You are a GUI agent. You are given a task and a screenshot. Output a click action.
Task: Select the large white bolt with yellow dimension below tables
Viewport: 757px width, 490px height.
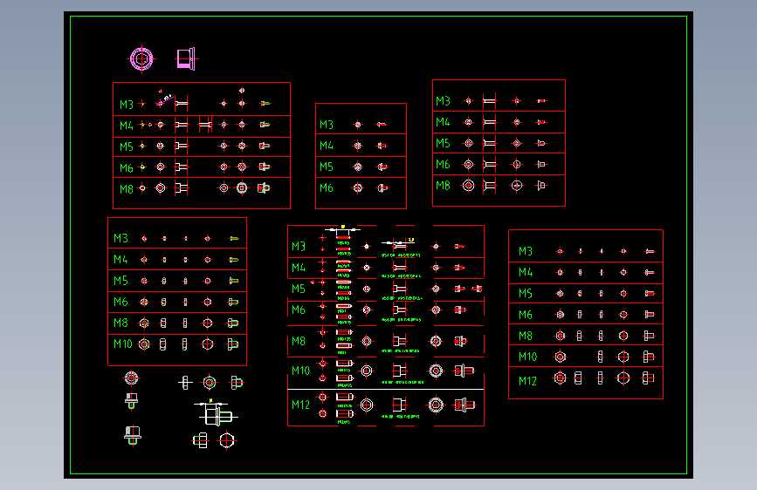(216, 413)
